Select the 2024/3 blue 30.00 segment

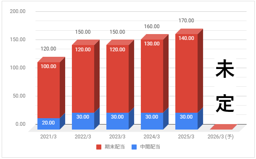pyautogui.click(x=152, y=121)
